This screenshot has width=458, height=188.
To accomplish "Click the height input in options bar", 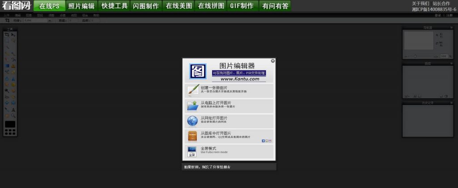I will [x=95, y=21].
